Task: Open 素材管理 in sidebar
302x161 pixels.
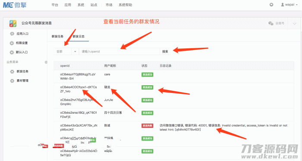Action: pyautogui.click(x=22, y=80)
